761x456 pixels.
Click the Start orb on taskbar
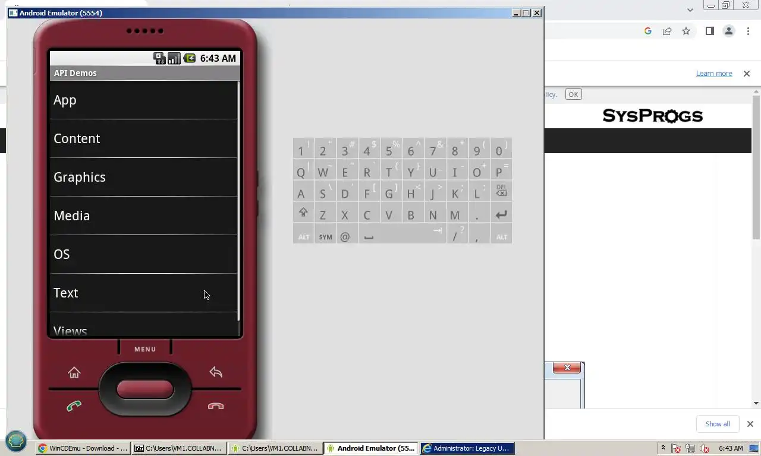coord(16,441)
